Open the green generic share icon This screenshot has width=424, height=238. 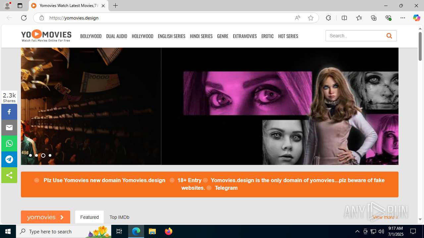coord(9,175)
